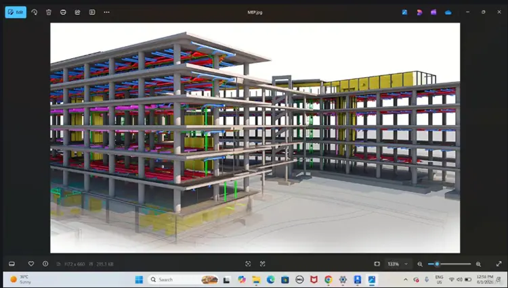Open Settings gear on the taskbar
This screenshot has width=508, height=288.
[343, 280]
